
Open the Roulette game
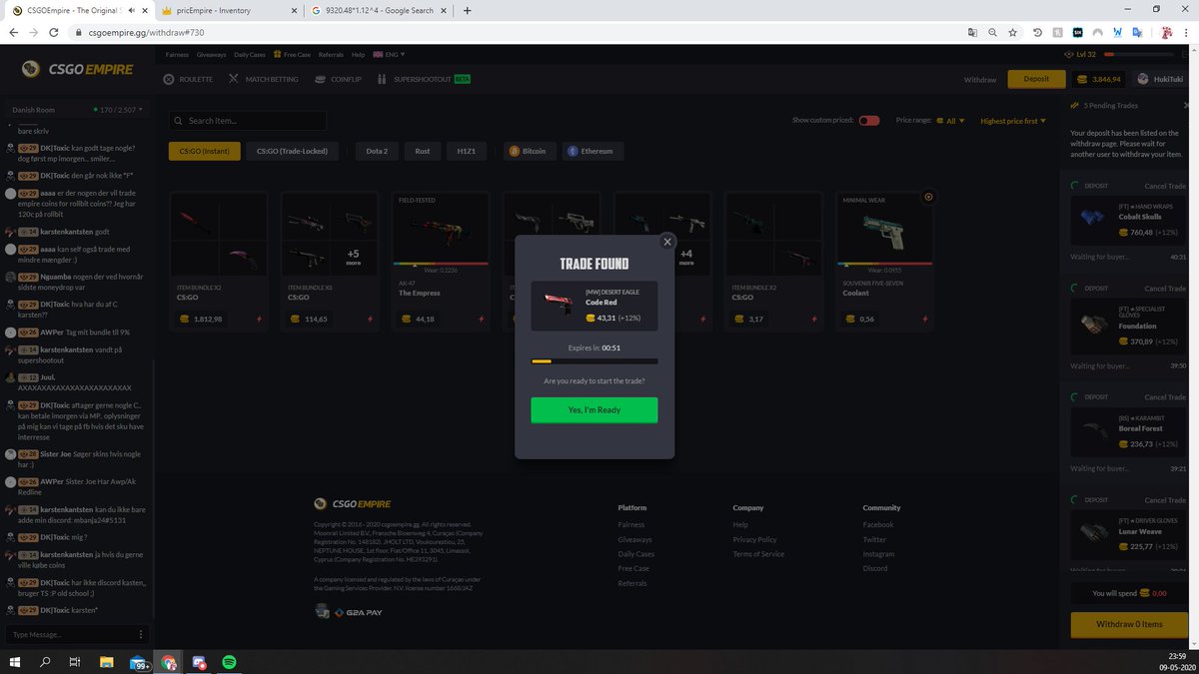point(189,79)
